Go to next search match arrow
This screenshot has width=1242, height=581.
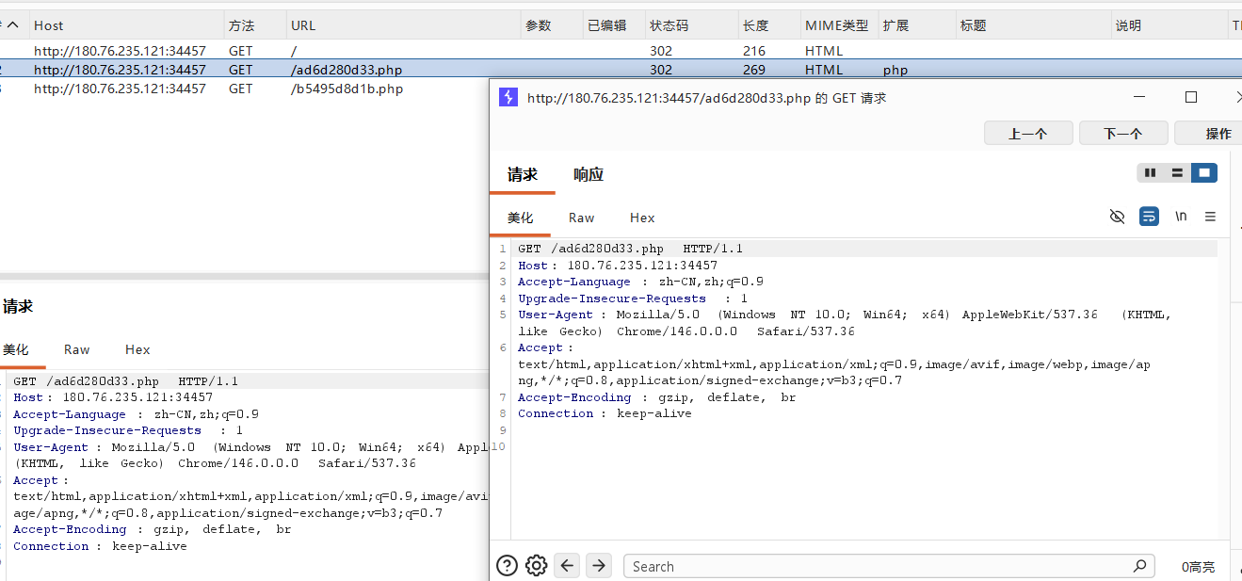coord(599,565)
